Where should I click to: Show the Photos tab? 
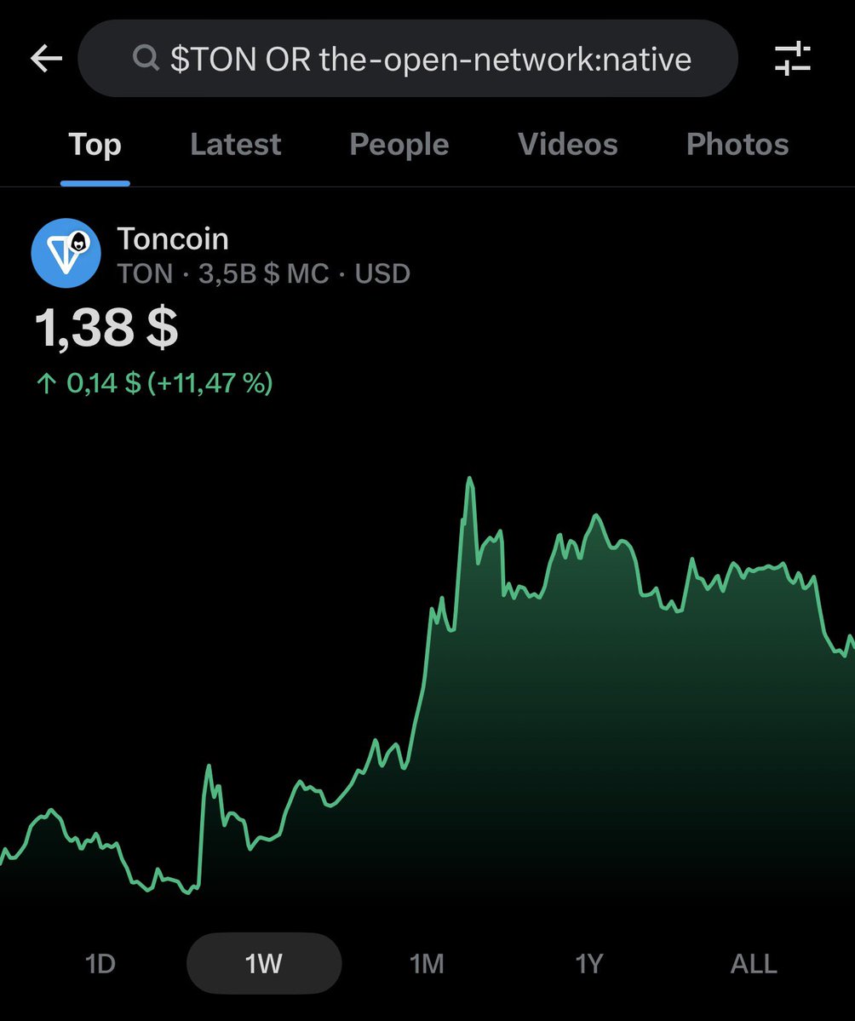tap(737, 145)
